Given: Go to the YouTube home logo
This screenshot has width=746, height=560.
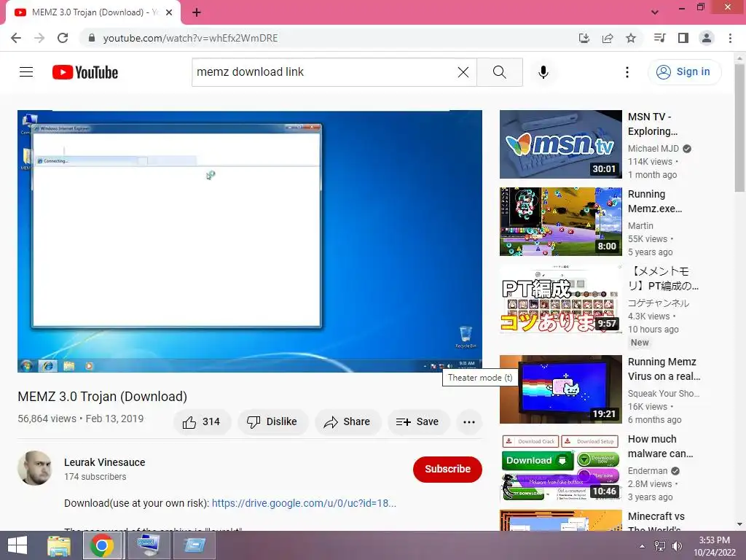Looking at the screenshot, I should (85, 72).
